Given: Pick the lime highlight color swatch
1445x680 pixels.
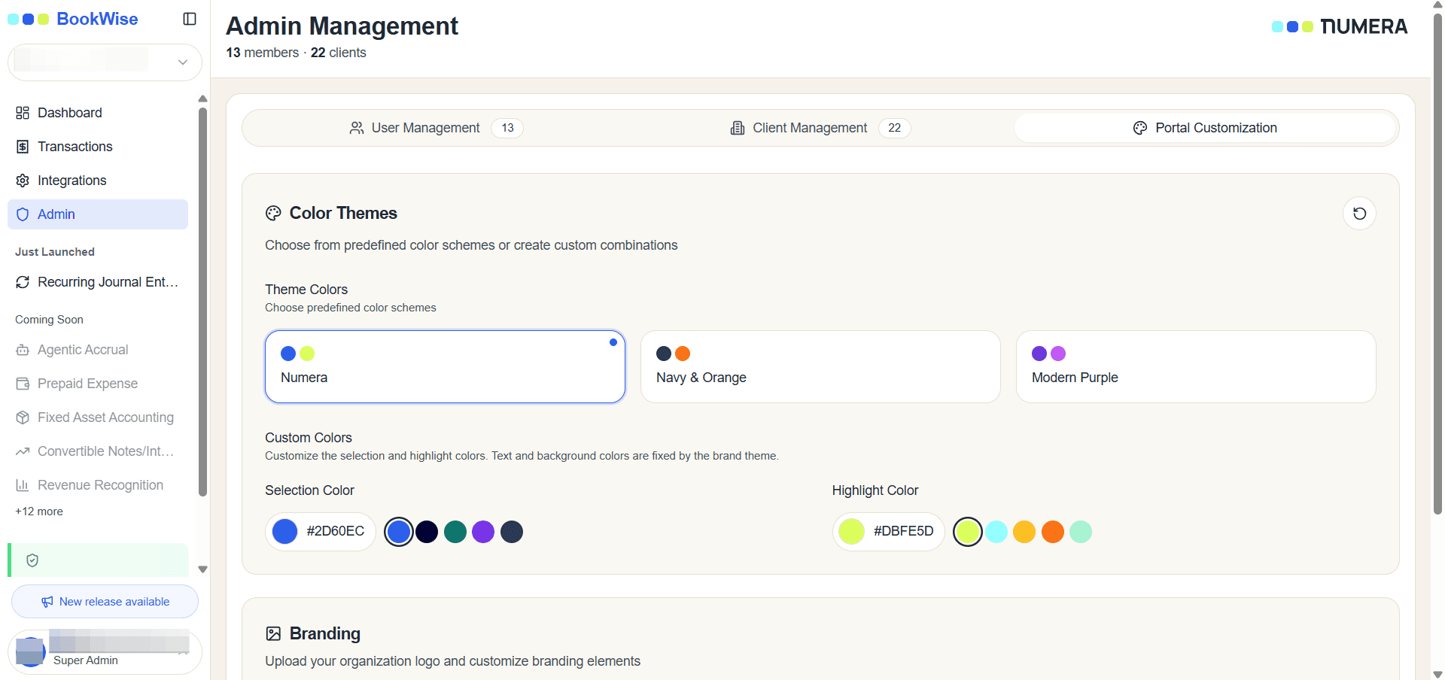Looking at the screenshot, I should click(968, 532).
